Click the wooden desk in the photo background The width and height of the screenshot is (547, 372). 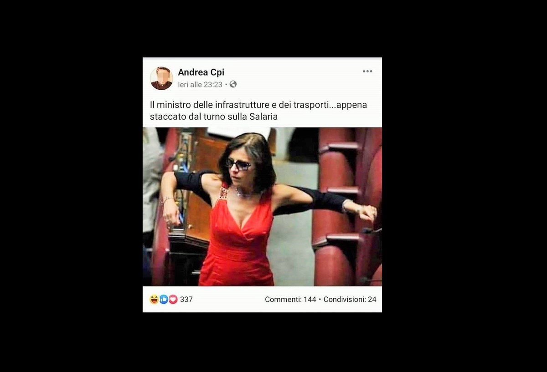[200, 182]
